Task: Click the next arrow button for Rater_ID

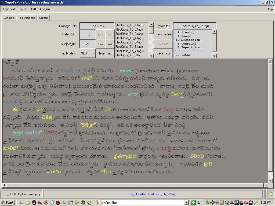Action: (110, 34)
